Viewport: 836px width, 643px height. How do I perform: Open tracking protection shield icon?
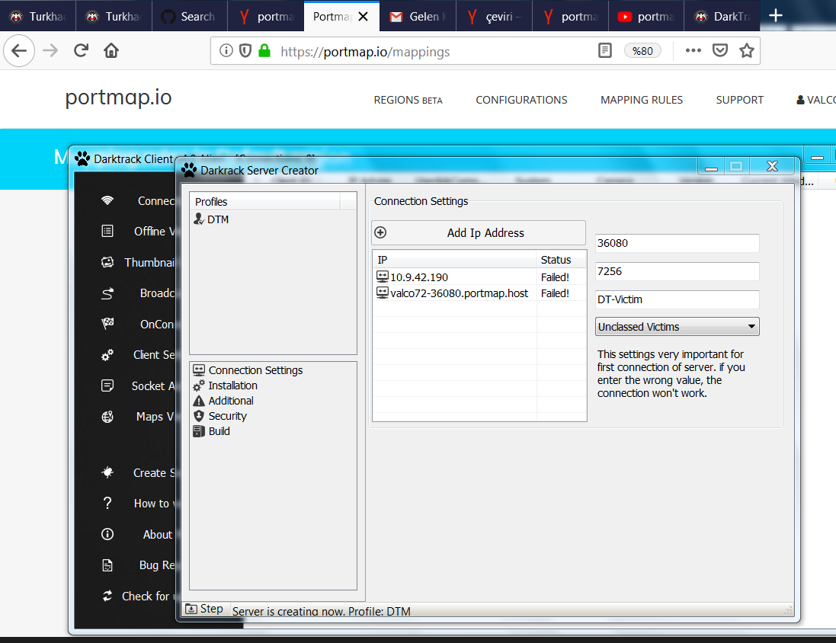click(x=245, y=50)
